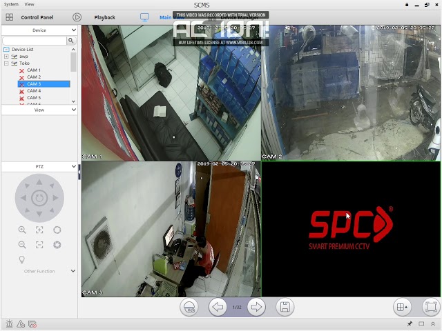
Task: Open the System menu
Action: [x=11, y=4]
